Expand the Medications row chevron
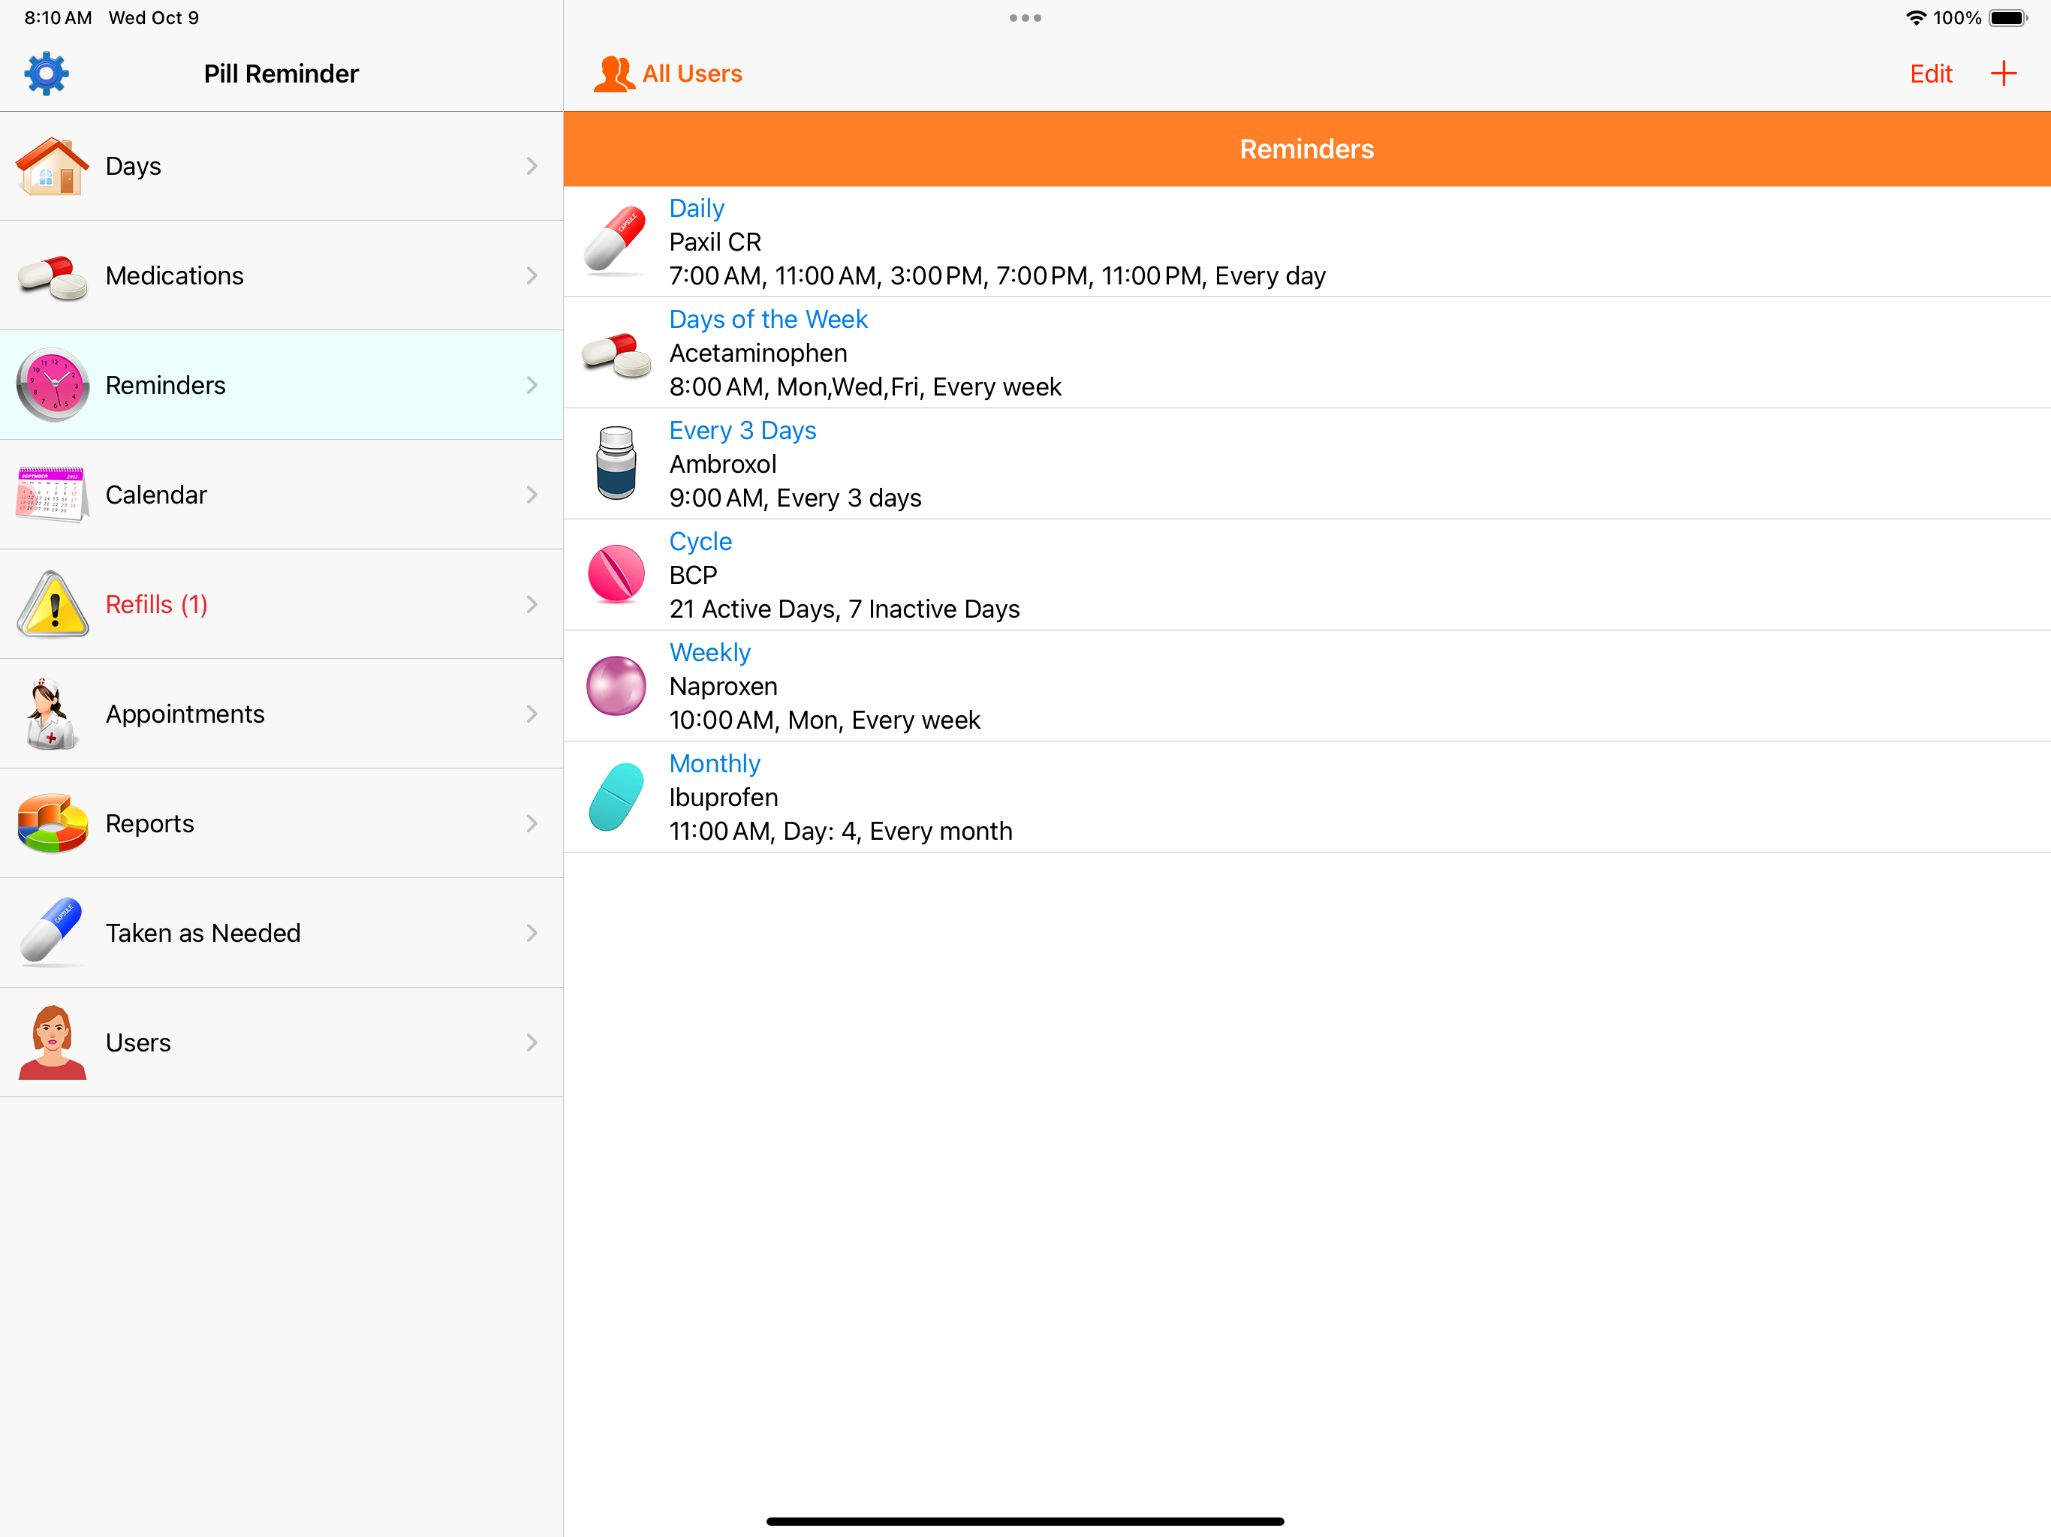The width and height of the screenshot is (2051, 1537). 532,275
